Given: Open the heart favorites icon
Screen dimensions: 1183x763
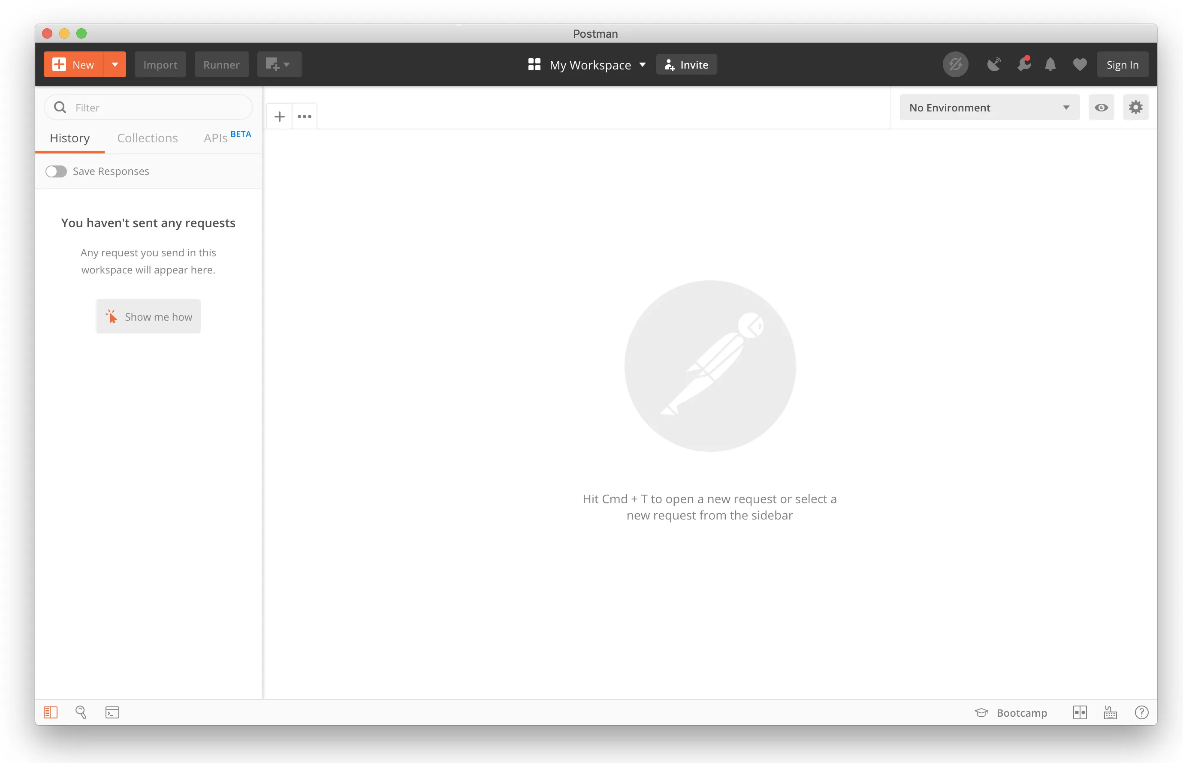Looking at the screenshot, I should tap(1079, 64).
